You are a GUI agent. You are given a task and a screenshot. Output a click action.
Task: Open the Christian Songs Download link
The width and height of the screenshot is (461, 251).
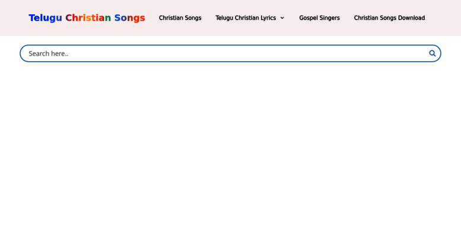(x=389, y=18)
